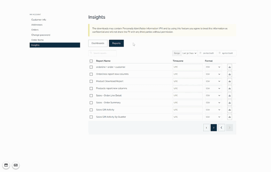Viewport: 271px width, 172px height.
Task: Click the columns layout icon at bottom left
Action: coord(6,165)
